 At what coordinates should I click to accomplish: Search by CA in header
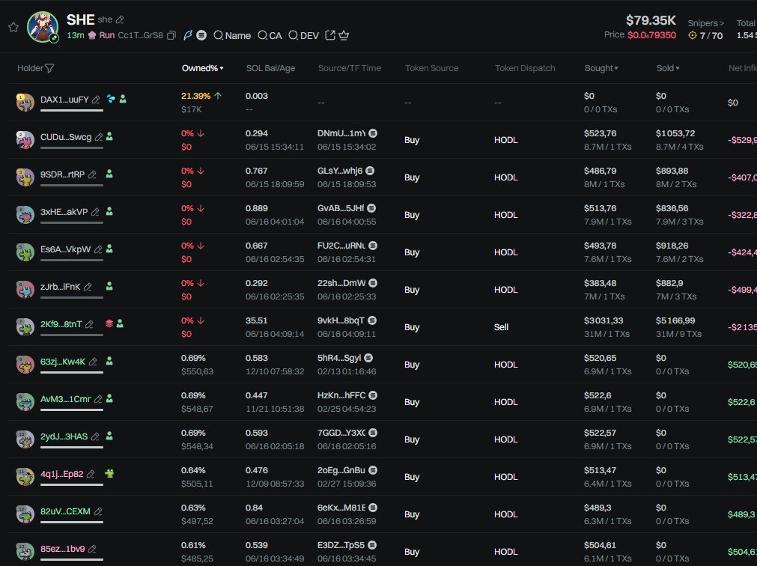point(270,35)
